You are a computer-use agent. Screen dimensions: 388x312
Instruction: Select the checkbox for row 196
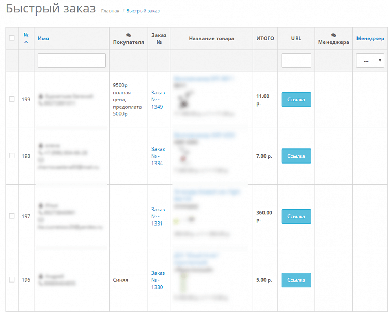click(x=12, y=279)
